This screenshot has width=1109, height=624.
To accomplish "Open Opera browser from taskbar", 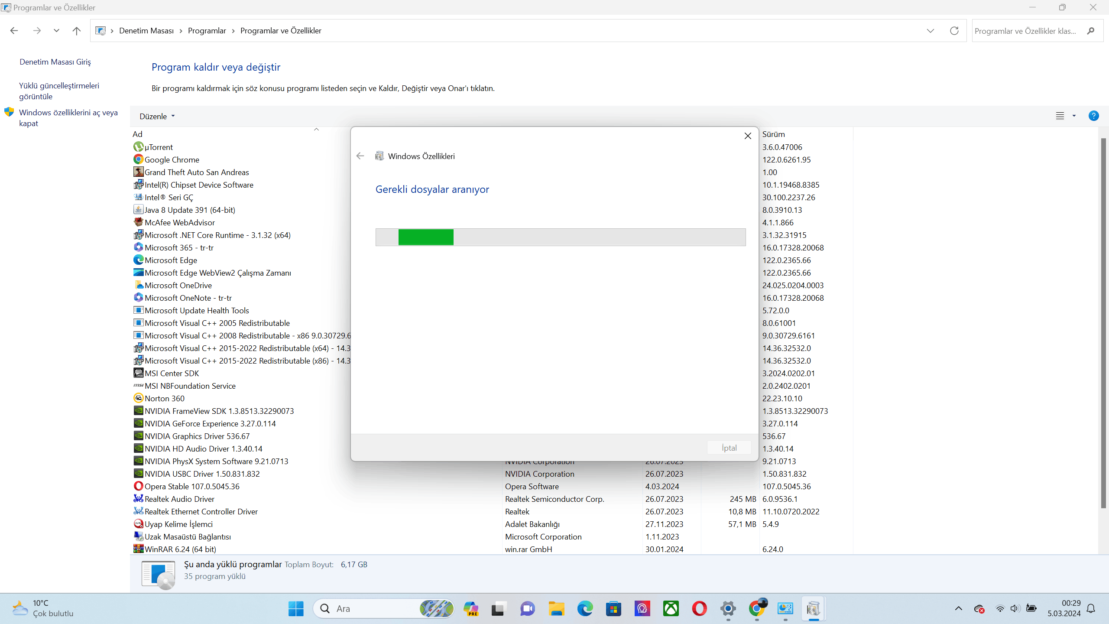I will click(699, 608).
